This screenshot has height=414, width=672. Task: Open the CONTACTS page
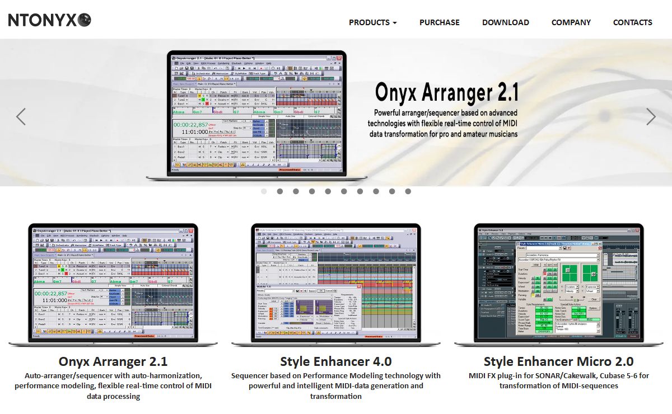[x=633, y=22]
